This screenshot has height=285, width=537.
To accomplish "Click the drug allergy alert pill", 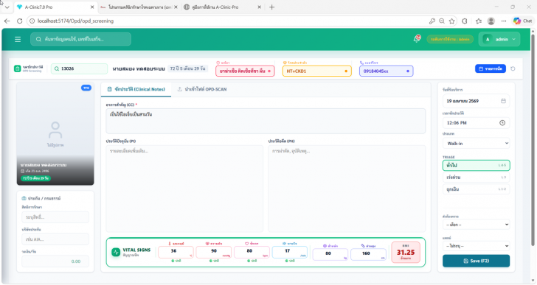I will pyautogui.click(x=245, y=71).
